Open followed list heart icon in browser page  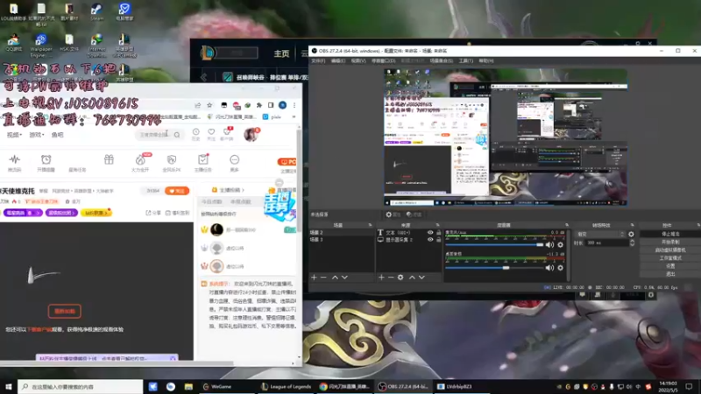pos(211,134)
